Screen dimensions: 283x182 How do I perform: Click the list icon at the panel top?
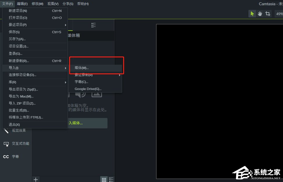93,25
